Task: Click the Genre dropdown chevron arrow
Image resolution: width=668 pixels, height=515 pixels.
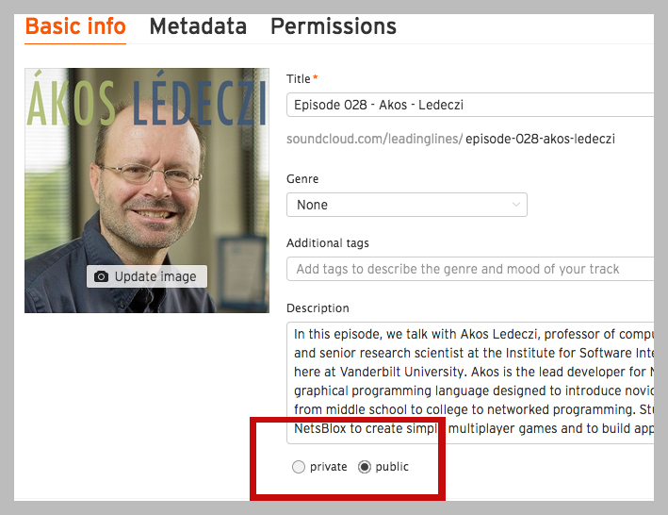Action: pos(516,205)
